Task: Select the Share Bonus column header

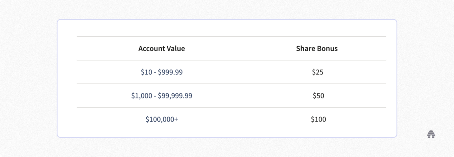Action: coord(317,48)
